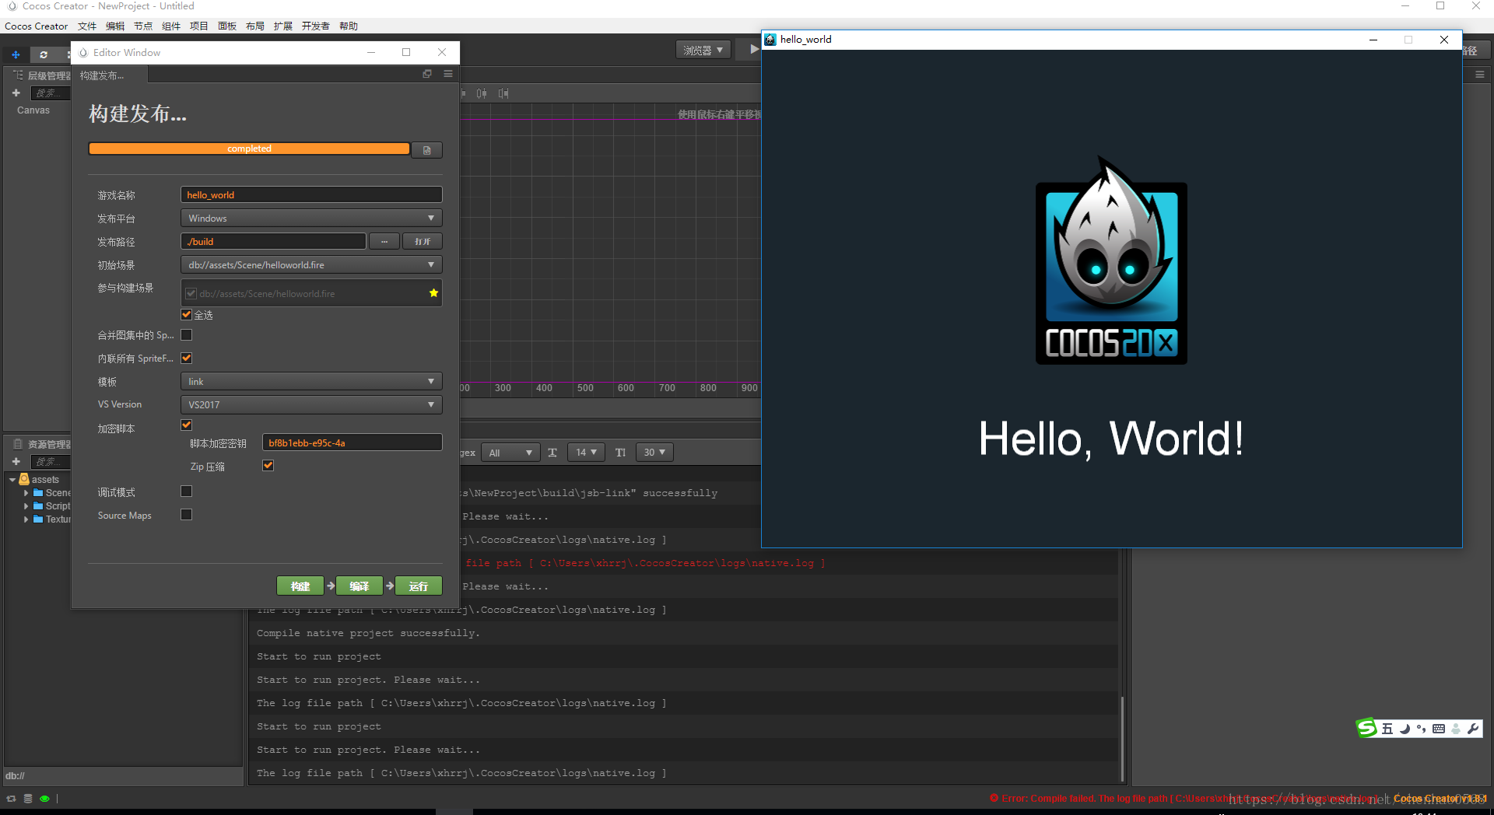Click the 编译 compile button
The width and height of the screenshot is (1494, 815).
359,586
